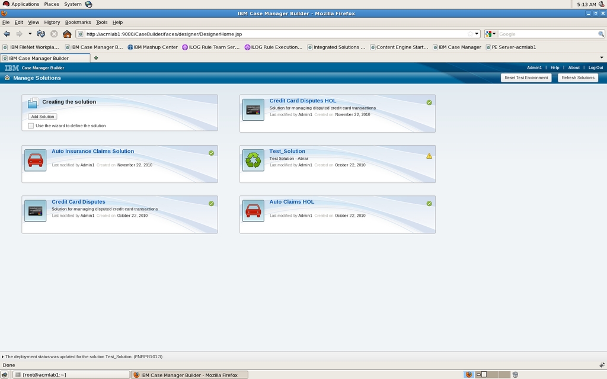Open the browser Home page icon

point(67,34)
